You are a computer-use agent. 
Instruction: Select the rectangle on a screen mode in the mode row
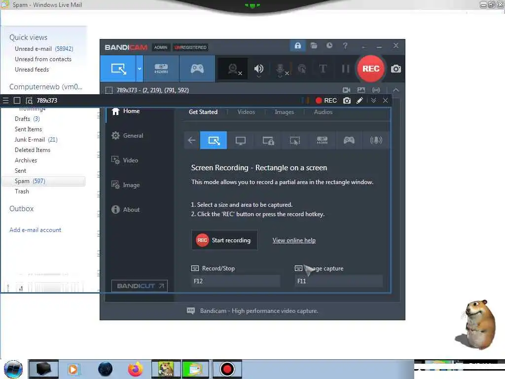click(214, 140)
